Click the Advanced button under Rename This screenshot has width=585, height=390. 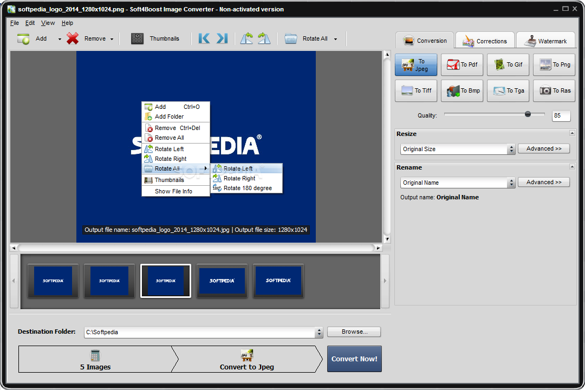point(544,182)
